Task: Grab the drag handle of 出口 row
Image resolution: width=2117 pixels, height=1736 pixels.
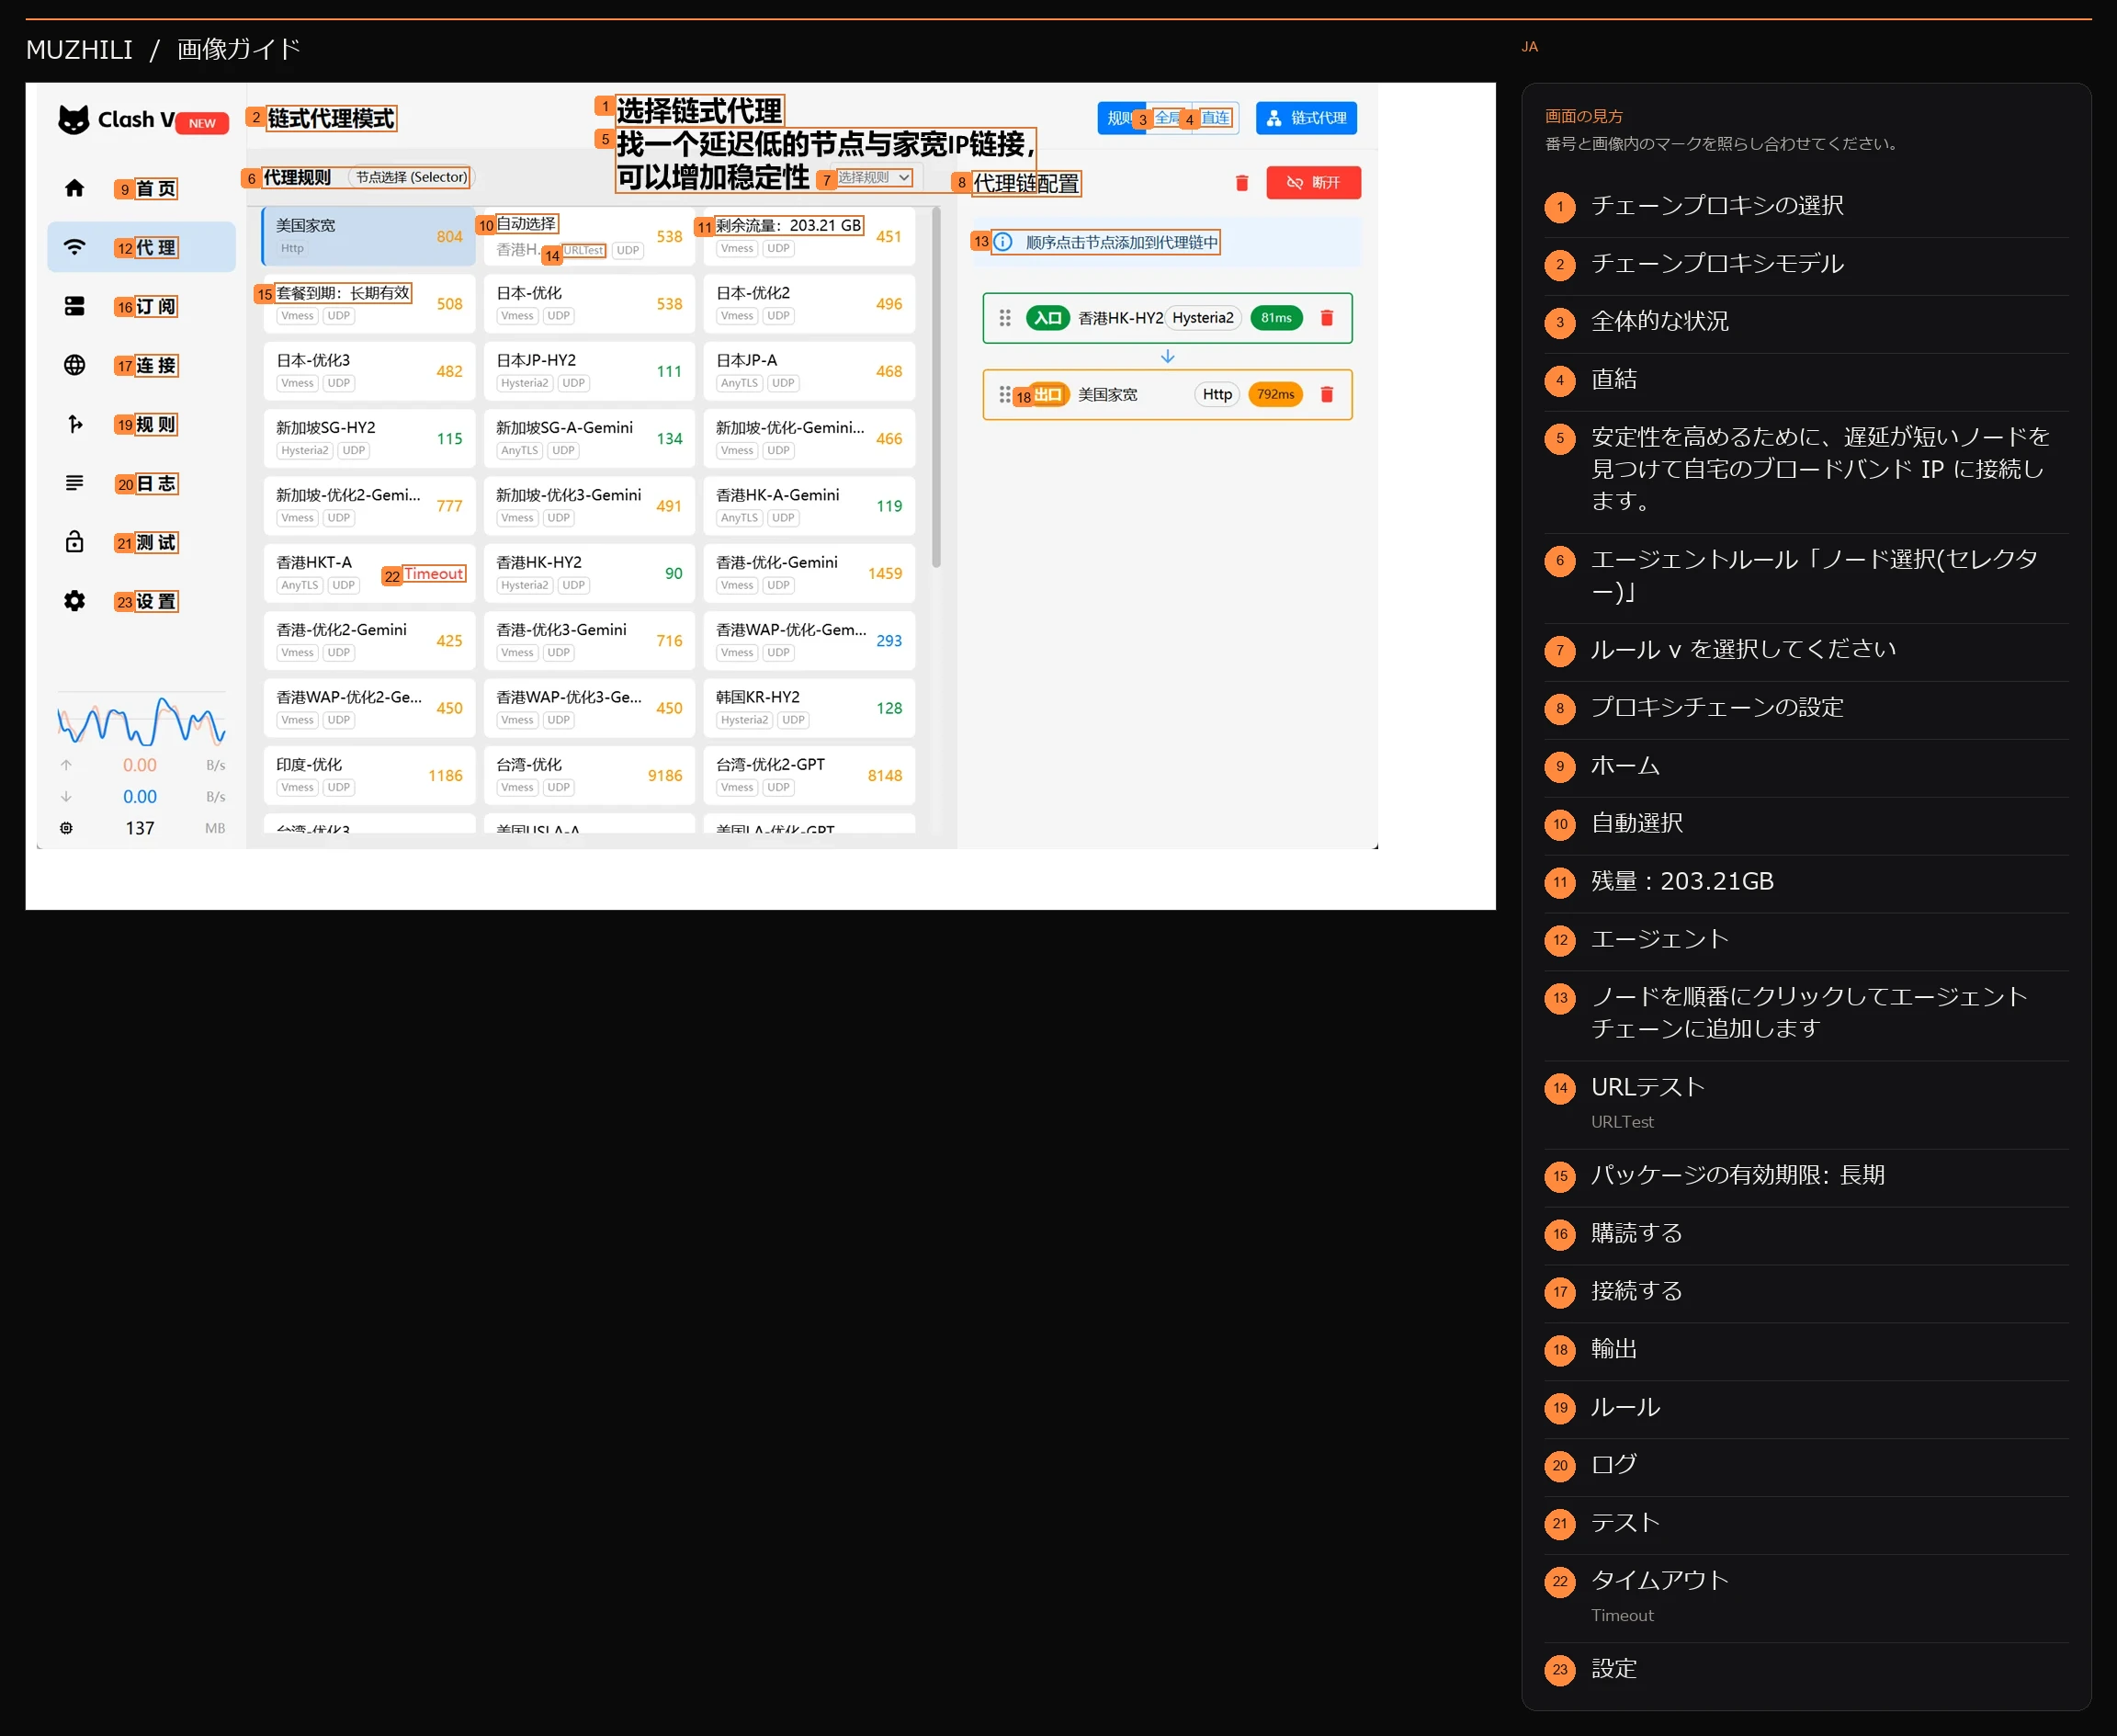Action: [1004, 395]
